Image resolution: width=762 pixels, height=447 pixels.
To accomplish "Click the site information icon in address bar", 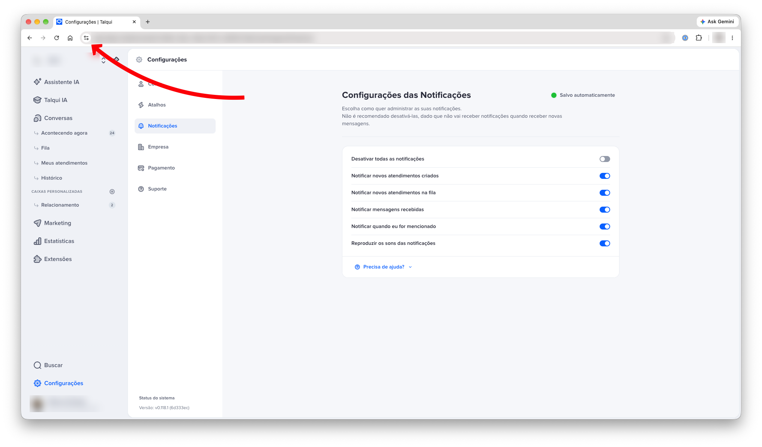I will click(86, 38).
